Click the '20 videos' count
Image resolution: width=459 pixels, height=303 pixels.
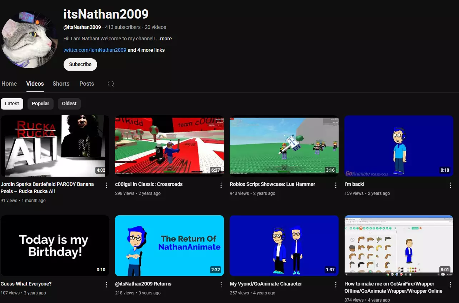tap(155, 27)
